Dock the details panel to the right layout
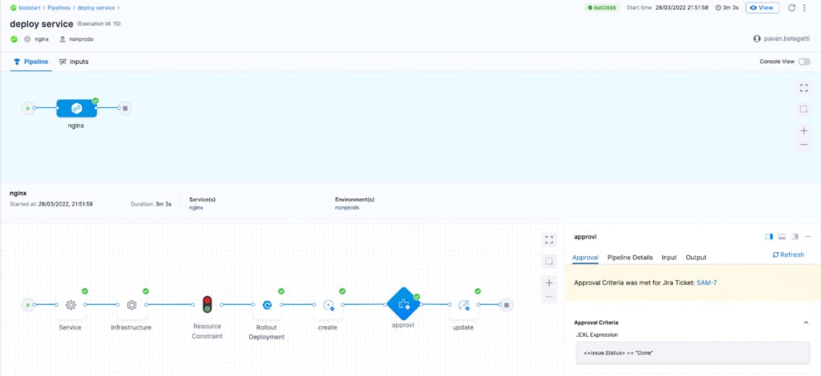The height and width of the screenshot is (376, 821). pyautogui.click(x=769, y=237)
